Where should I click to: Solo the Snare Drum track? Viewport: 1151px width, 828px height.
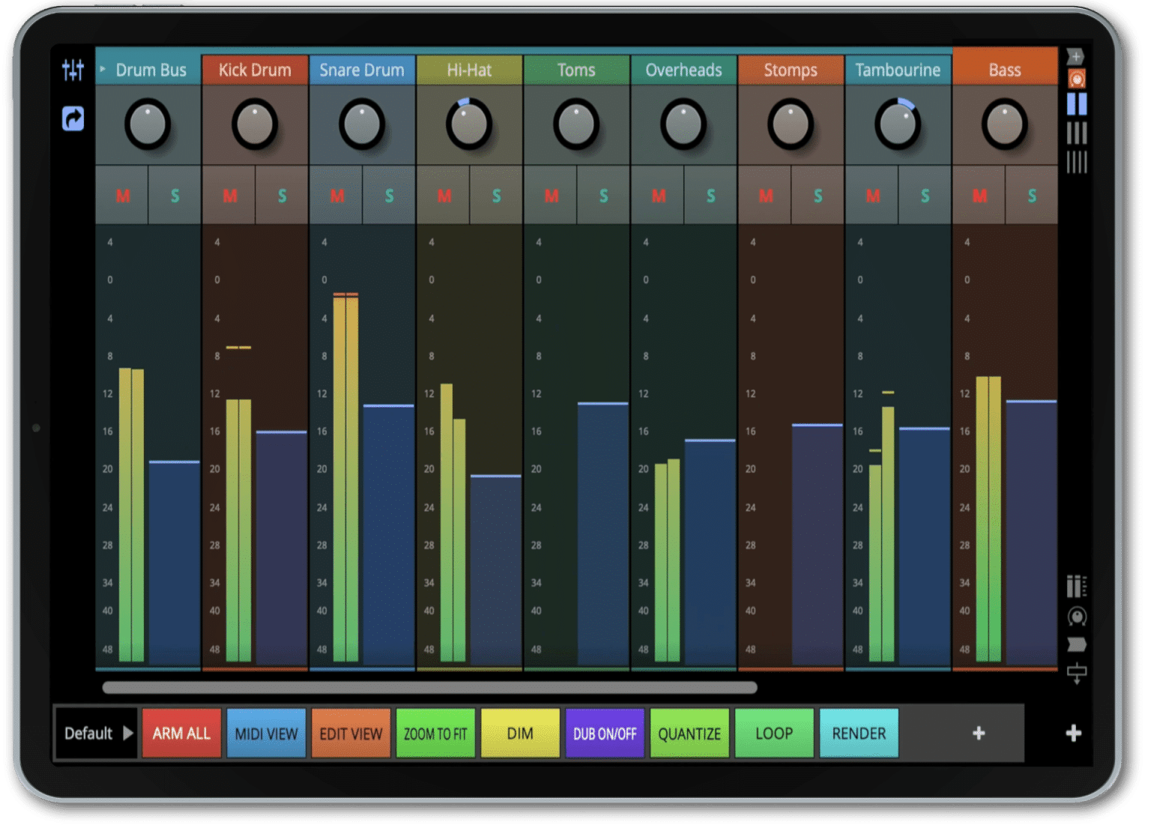tap(389, 196)
